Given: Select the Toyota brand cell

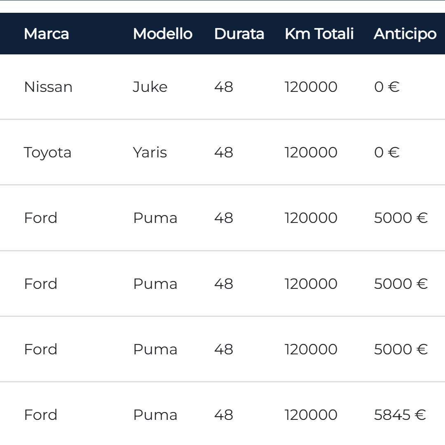Looking at the screenshot, I should click(x=47, y=152).
